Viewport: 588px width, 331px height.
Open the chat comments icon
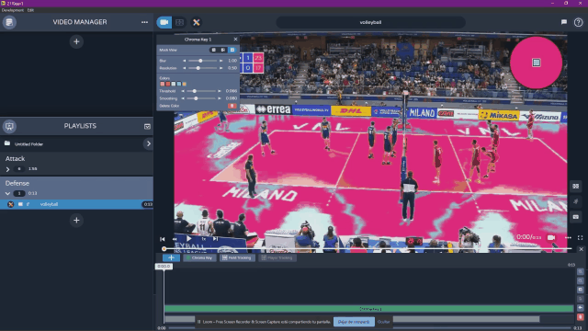(563, 22)
